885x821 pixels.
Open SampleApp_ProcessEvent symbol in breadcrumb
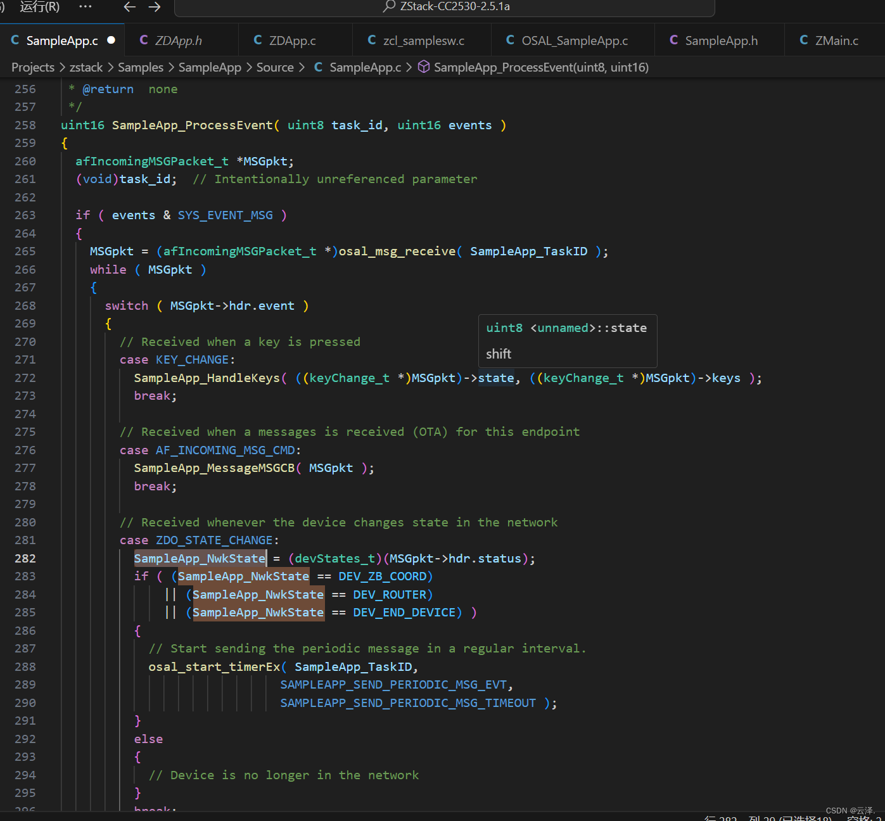click(x=541, y=67)
